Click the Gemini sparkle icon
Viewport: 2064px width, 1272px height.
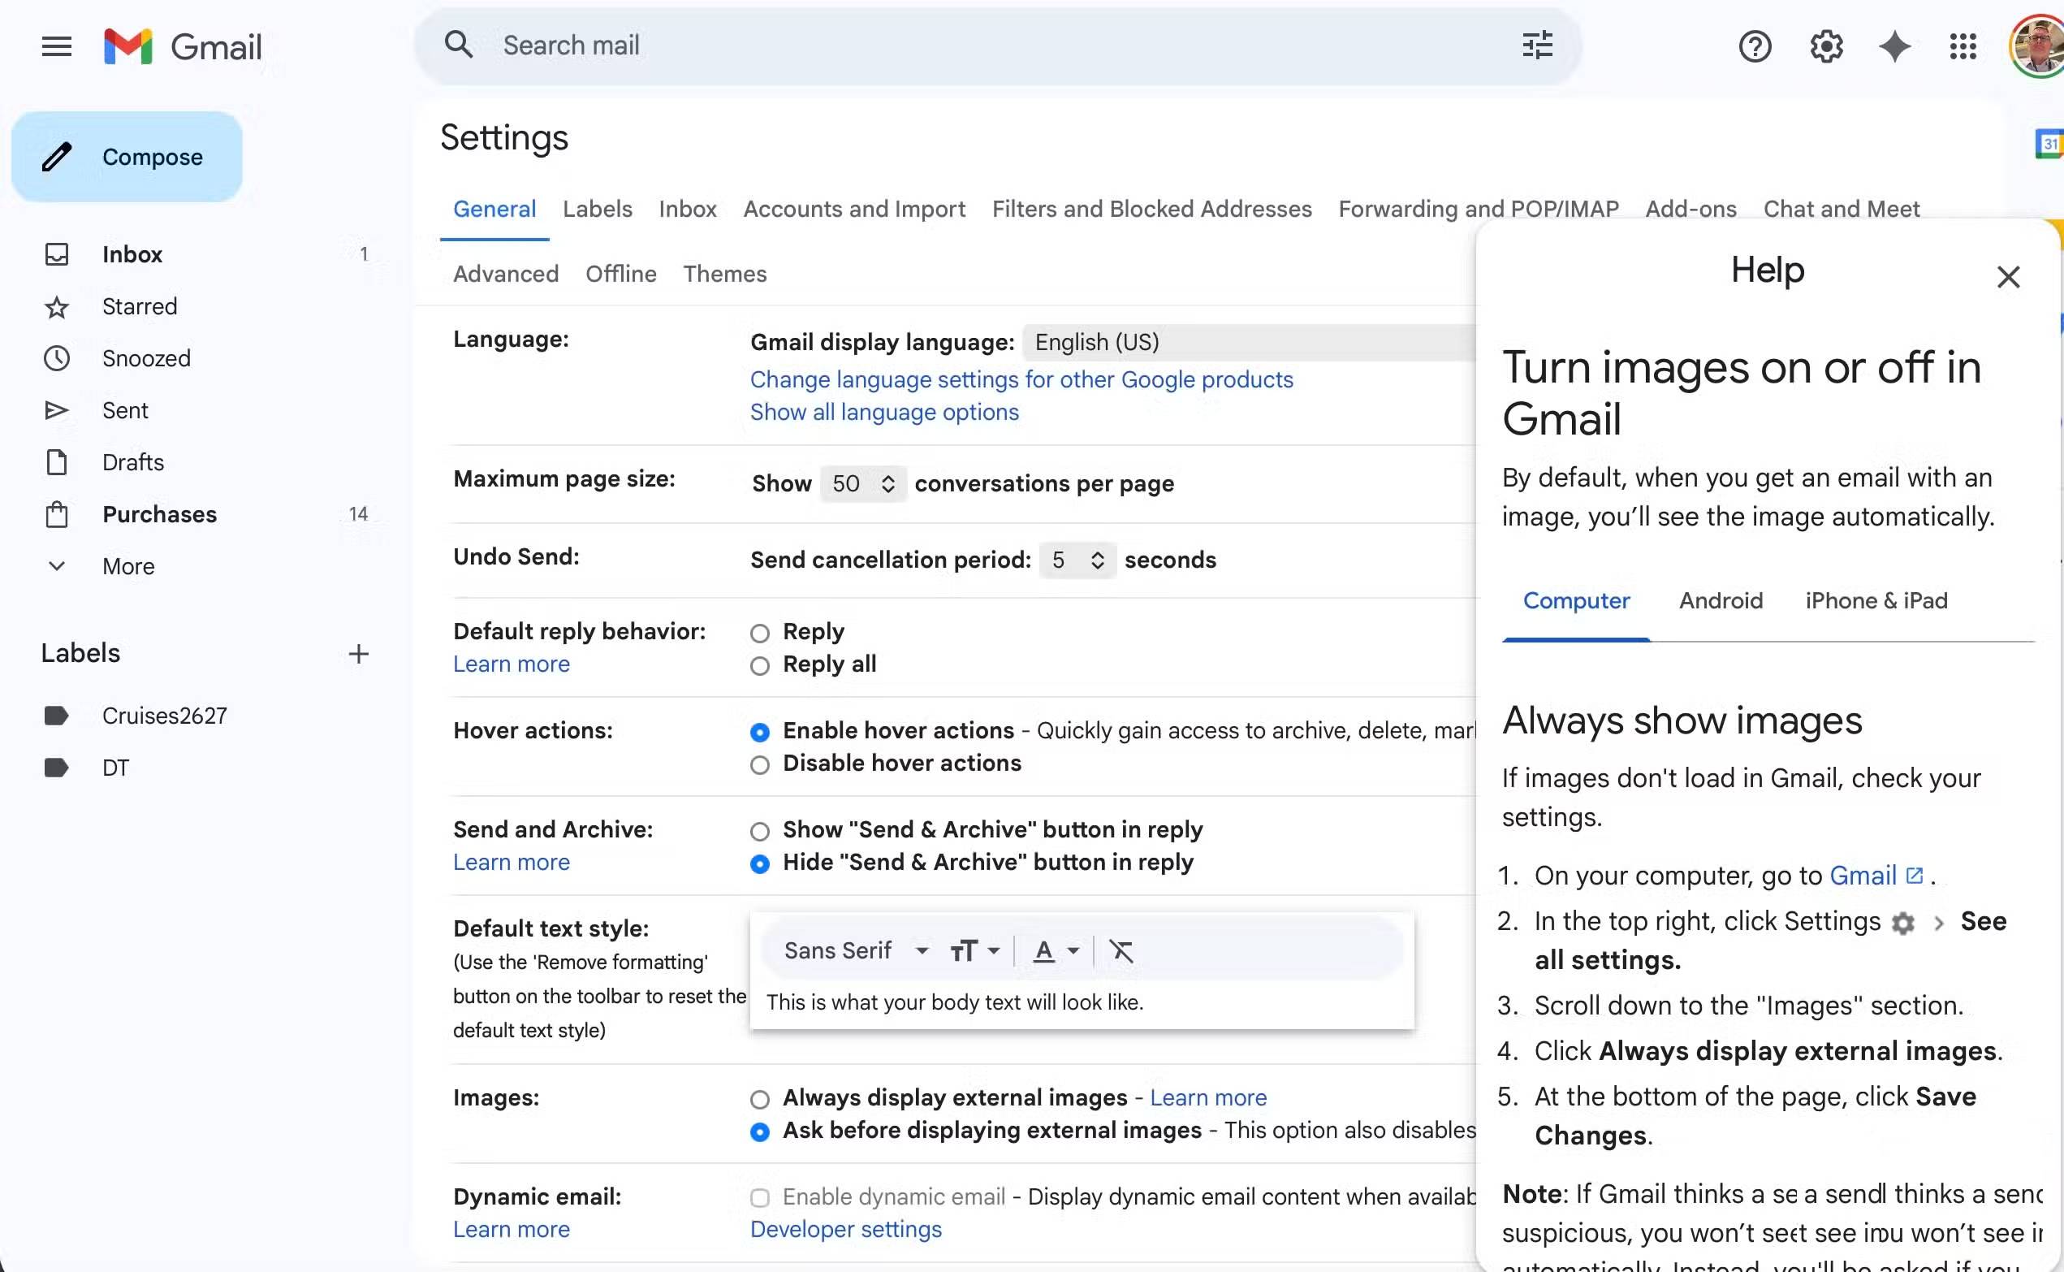click(1893, 46)
